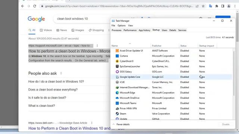
Task: Click the Steam icon in startup list
Action: [x=117, y=114]
